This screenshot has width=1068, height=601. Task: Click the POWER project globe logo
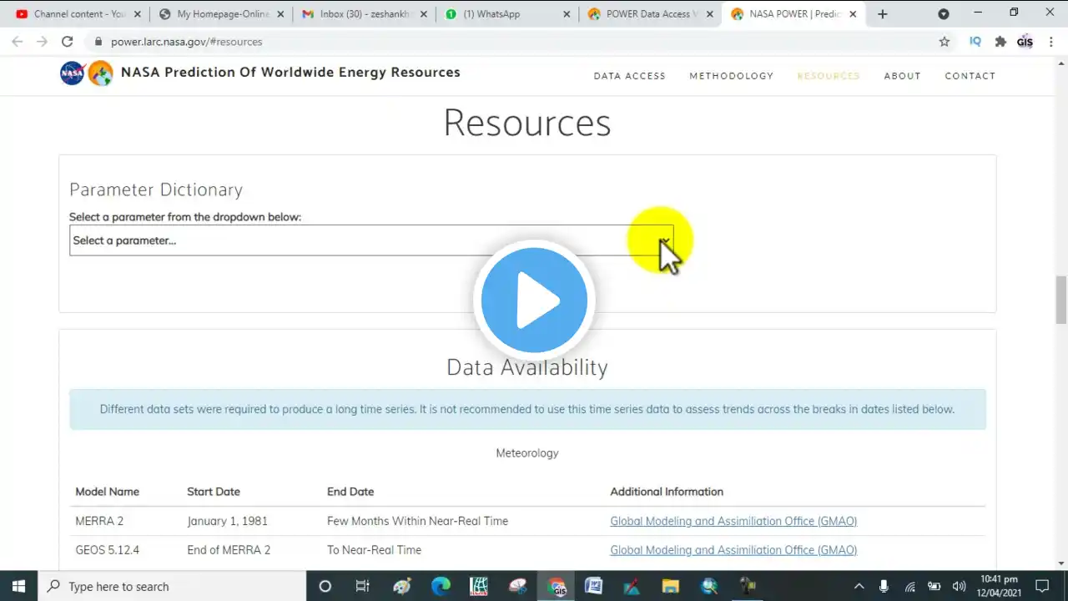[x=100, y=73]
